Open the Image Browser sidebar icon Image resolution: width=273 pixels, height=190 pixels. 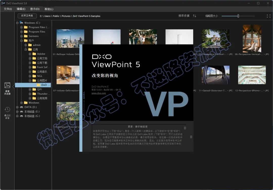pos(7,86)
